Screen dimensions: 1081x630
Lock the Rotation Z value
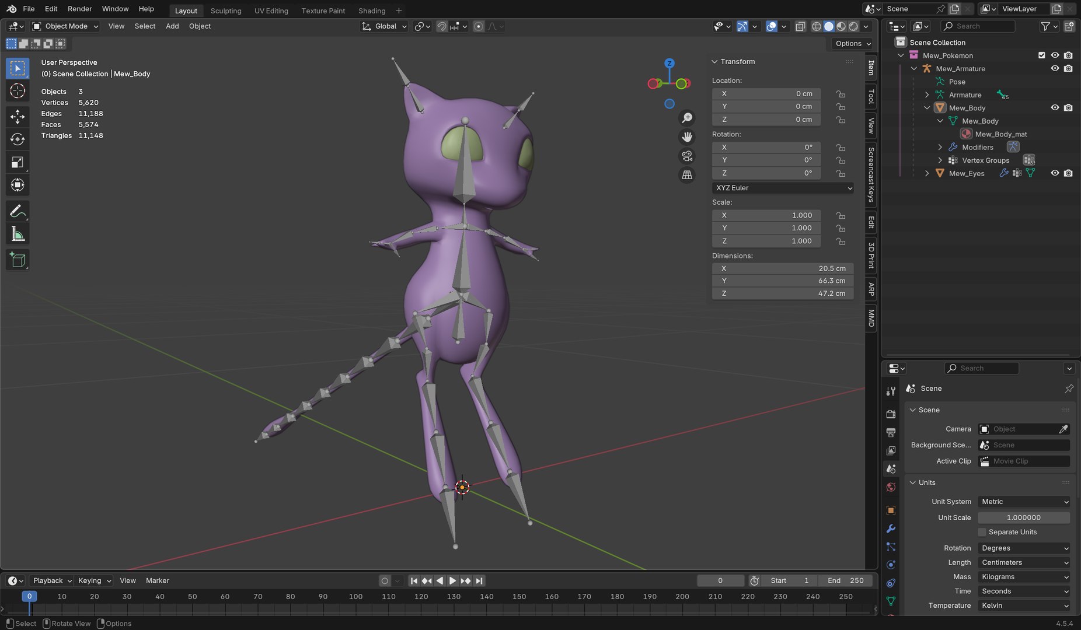point(841,173)
